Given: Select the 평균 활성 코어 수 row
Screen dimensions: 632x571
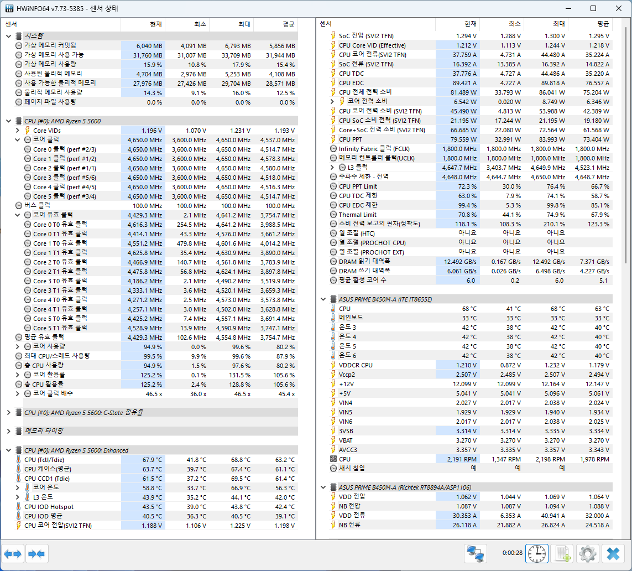Looking at the screenshot, I should (x=471, y=281).
